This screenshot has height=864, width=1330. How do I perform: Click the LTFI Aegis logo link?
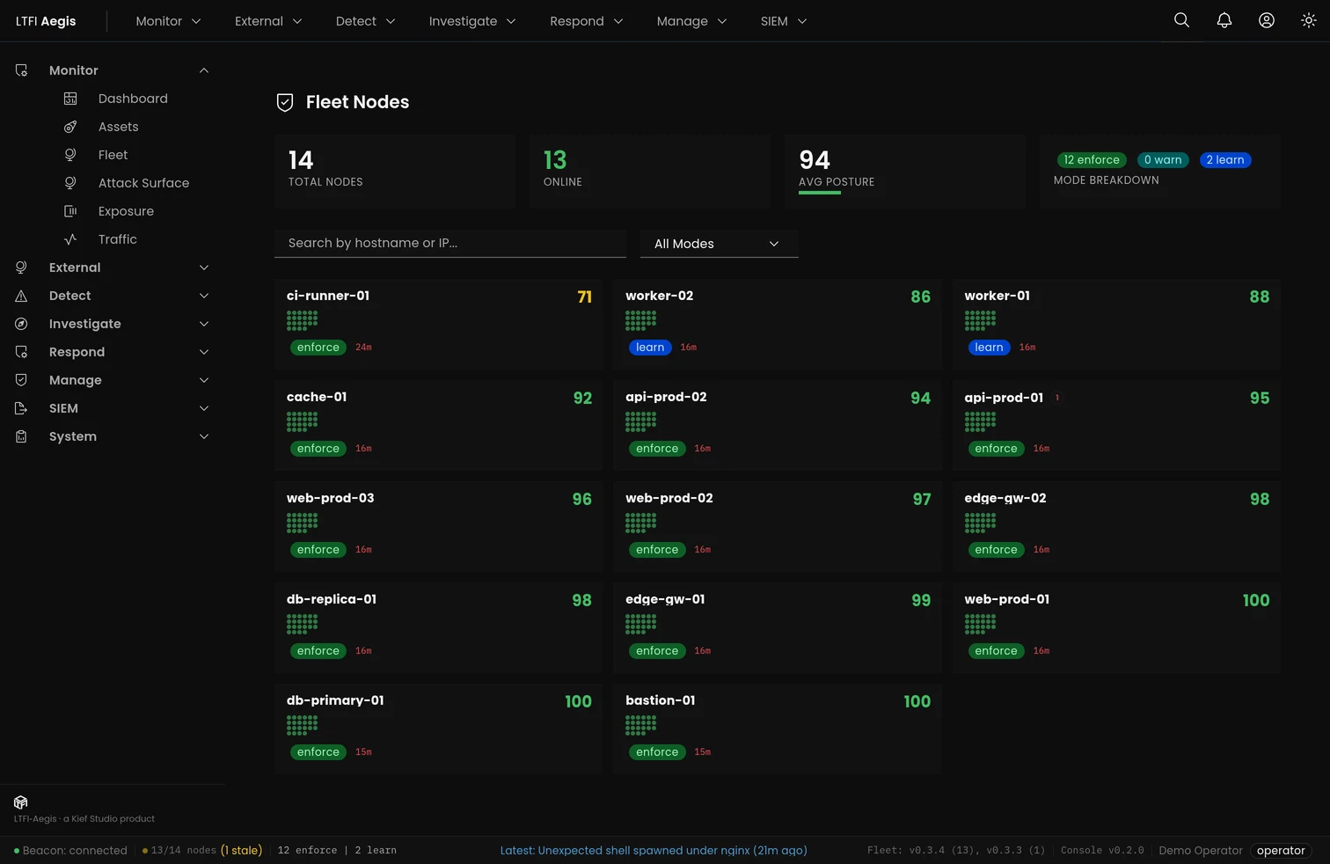click(46, 21)
